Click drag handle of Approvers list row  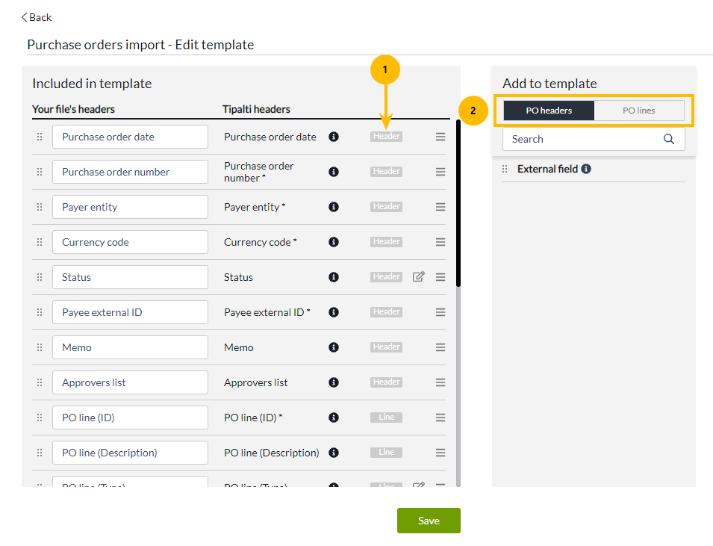(40, 382)
